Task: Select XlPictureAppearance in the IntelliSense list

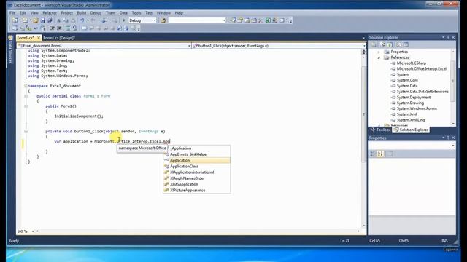Action: point(196,191)
